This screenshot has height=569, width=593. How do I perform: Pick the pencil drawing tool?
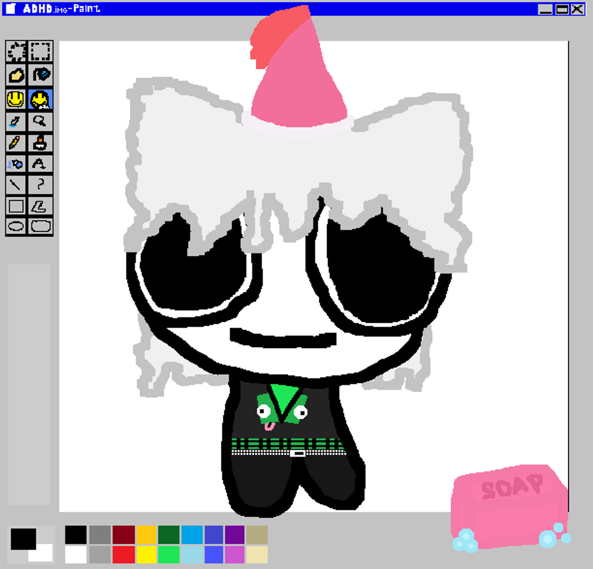[16, 143]
